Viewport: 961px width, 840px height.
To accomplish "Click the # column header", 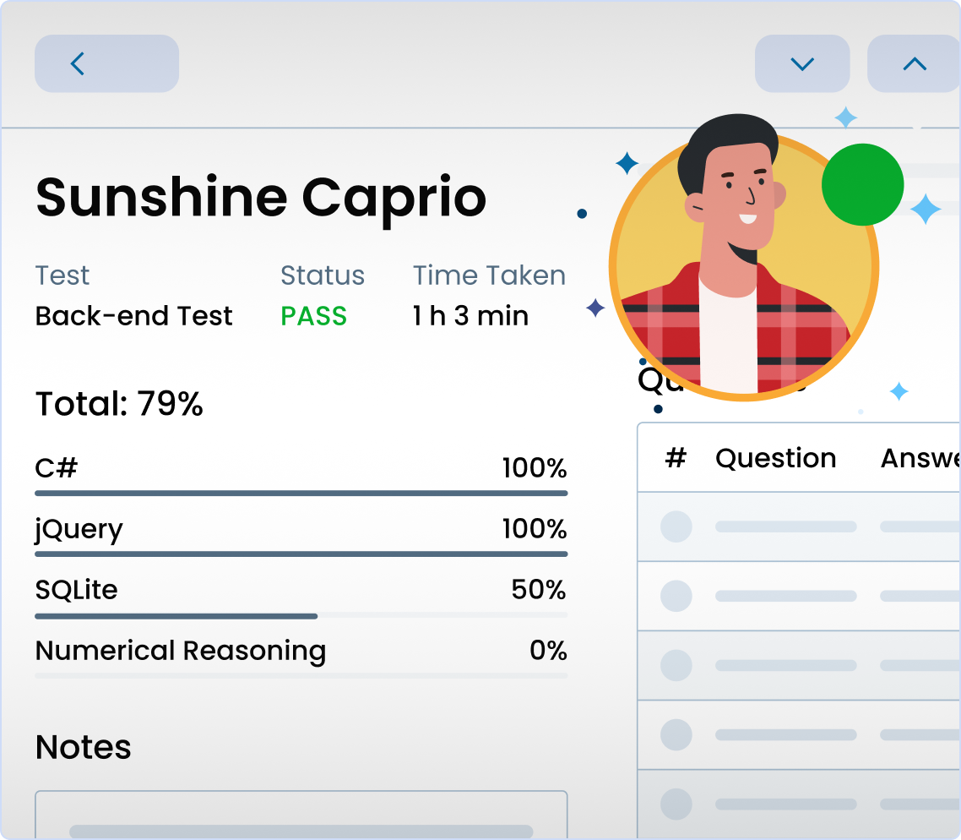I will point(676,458).
